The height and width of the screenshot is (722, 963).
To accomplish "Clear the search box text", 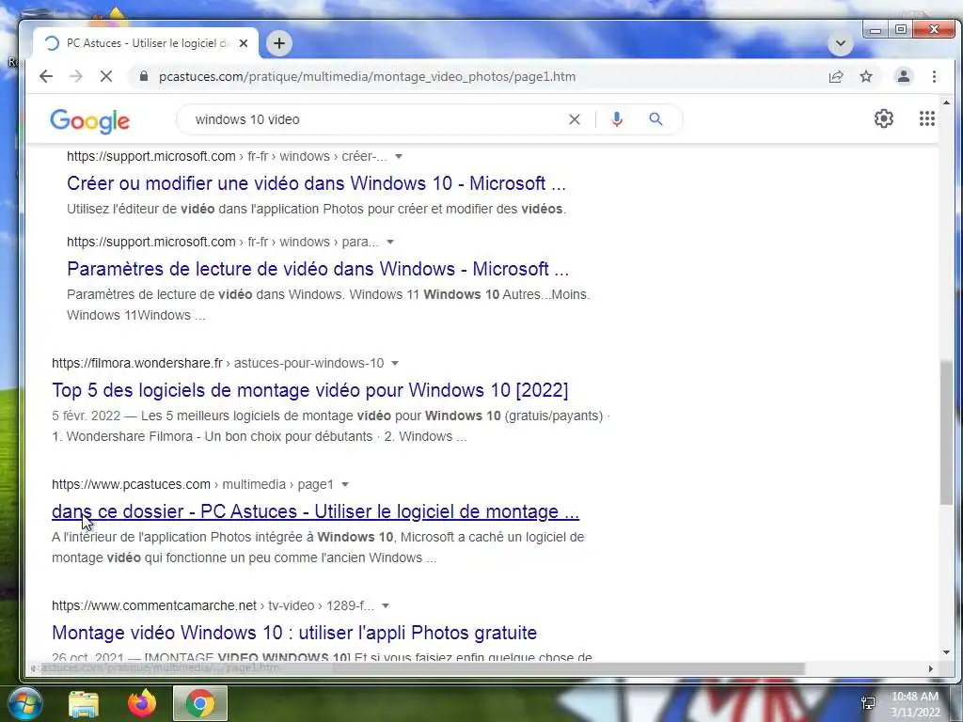I will tap(575, 119).
